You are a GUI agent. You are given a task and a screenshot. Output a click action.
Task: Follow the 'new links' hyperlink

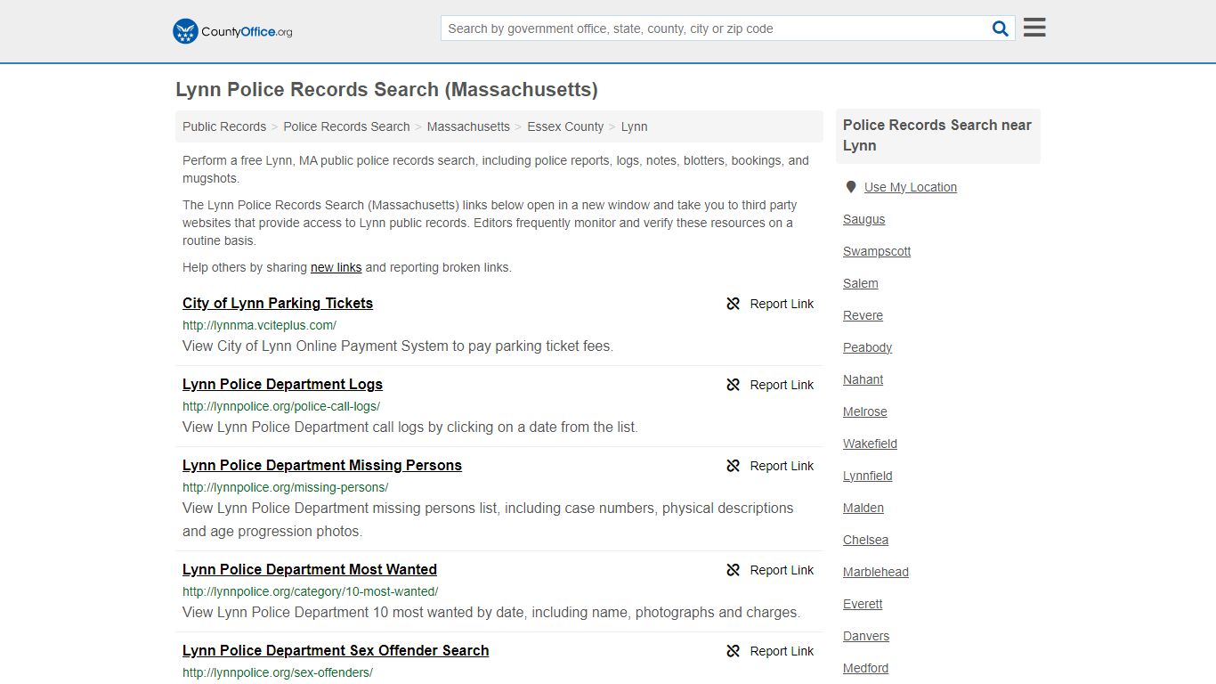[336, 267]
